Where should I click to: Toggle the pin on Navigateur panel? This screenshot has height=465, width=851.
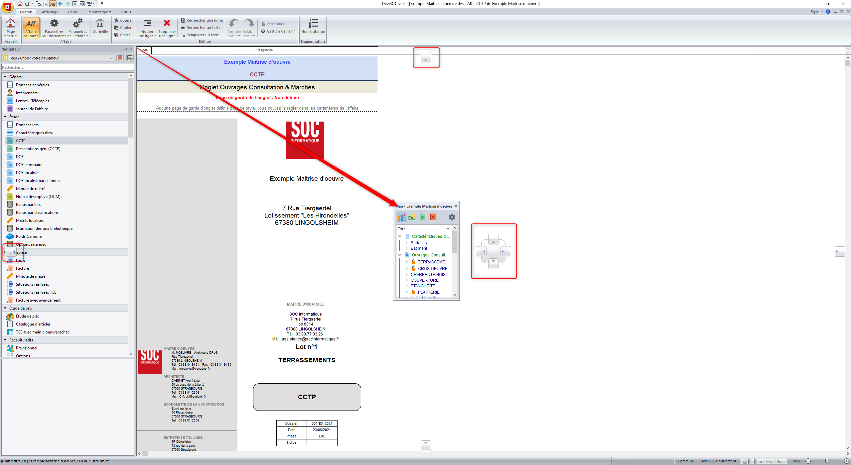tap(126, 49)
